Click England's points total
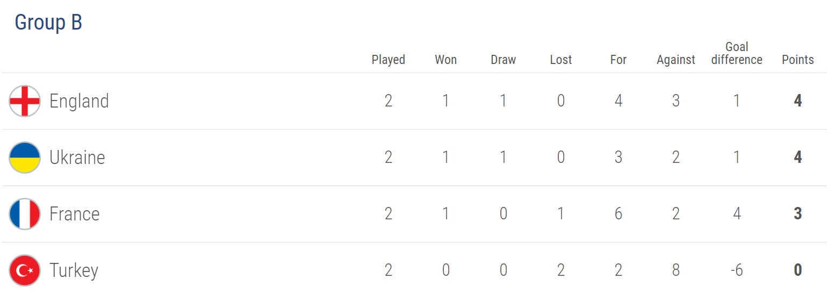 (797, 101)
